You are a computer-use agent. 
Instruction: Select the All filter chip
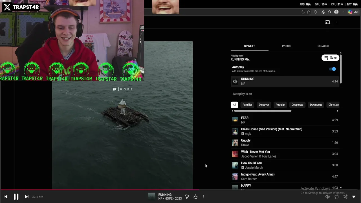coord(234,105)
